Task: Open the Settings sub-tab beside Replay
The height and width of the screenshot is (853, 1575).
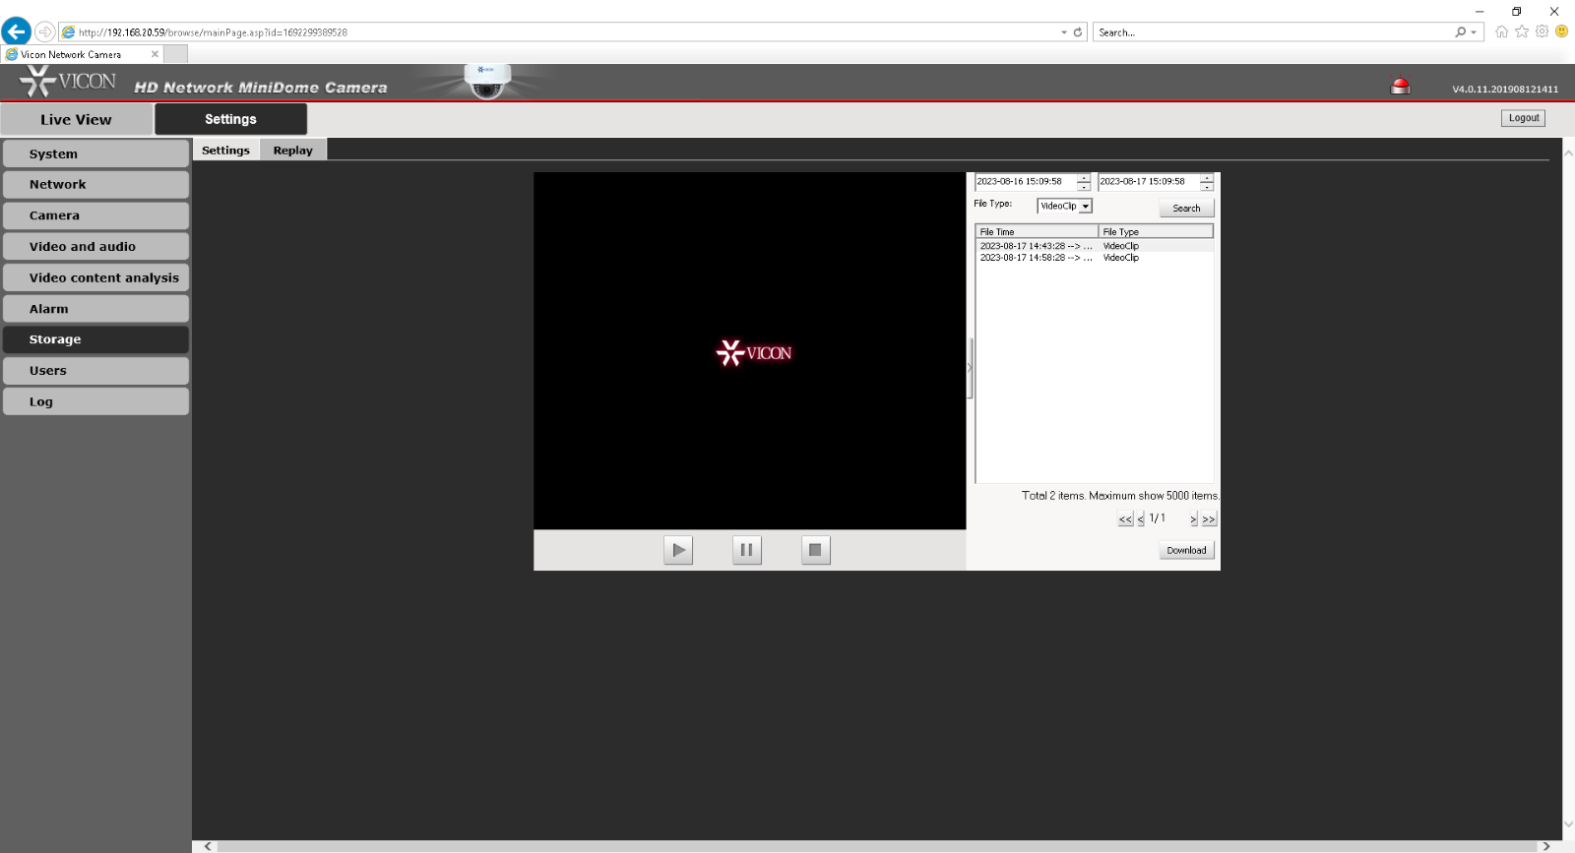Action: click(x=225, y=151)
